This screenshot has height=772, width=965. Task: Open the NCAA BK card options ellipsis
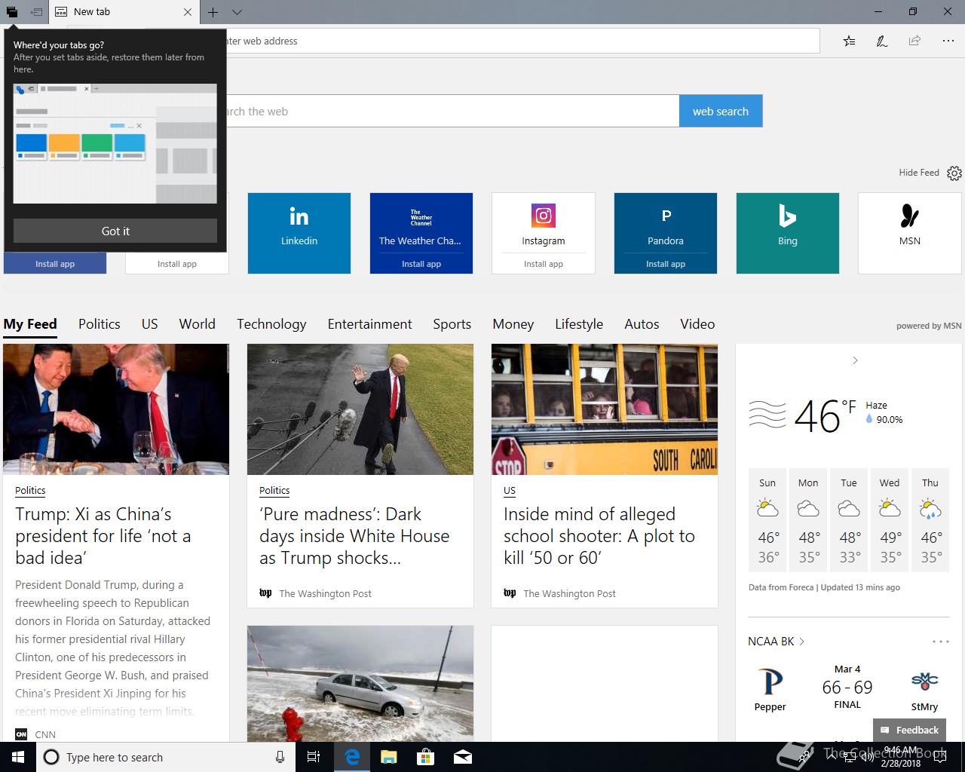pos(941,642)
